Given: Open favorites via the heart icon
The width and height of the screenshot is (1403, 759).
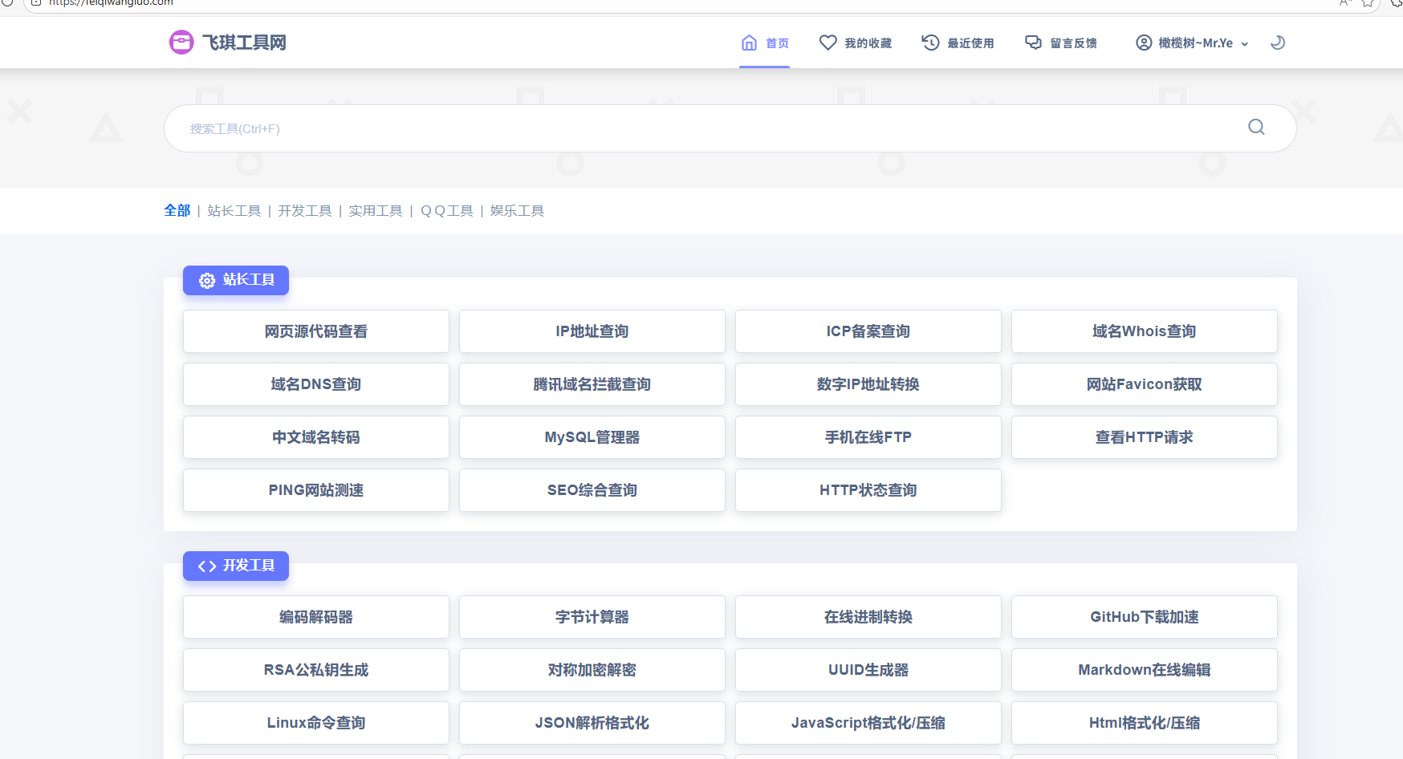Looking at the screenshot, I should (828, 43).
